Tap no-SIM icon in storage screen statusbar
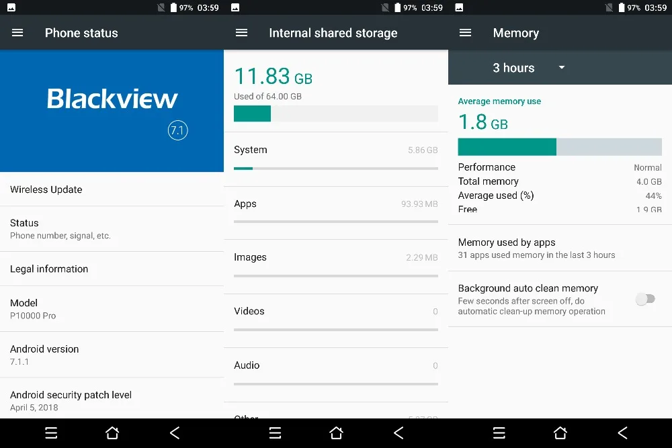 tap(385, 7)
